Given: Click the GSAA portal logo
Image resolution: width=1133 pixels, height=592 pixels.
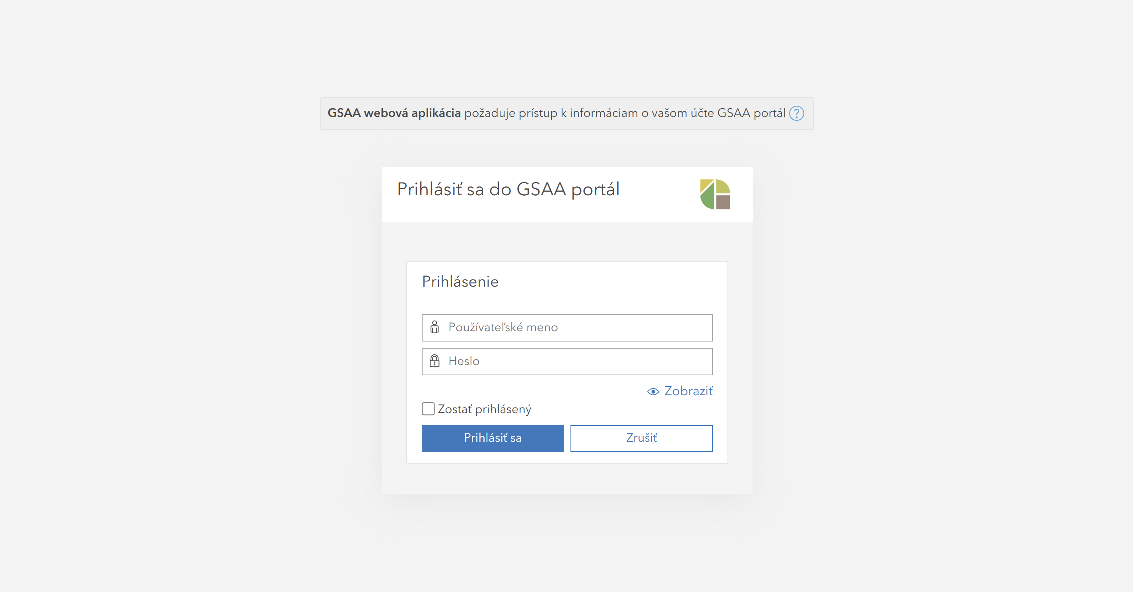Looking at the screenshot, I should click(x=715, y=194).
